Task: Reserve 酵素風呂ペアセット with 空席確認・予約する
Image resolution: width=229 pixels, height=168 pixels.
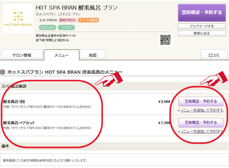Action: pos(201,123)
